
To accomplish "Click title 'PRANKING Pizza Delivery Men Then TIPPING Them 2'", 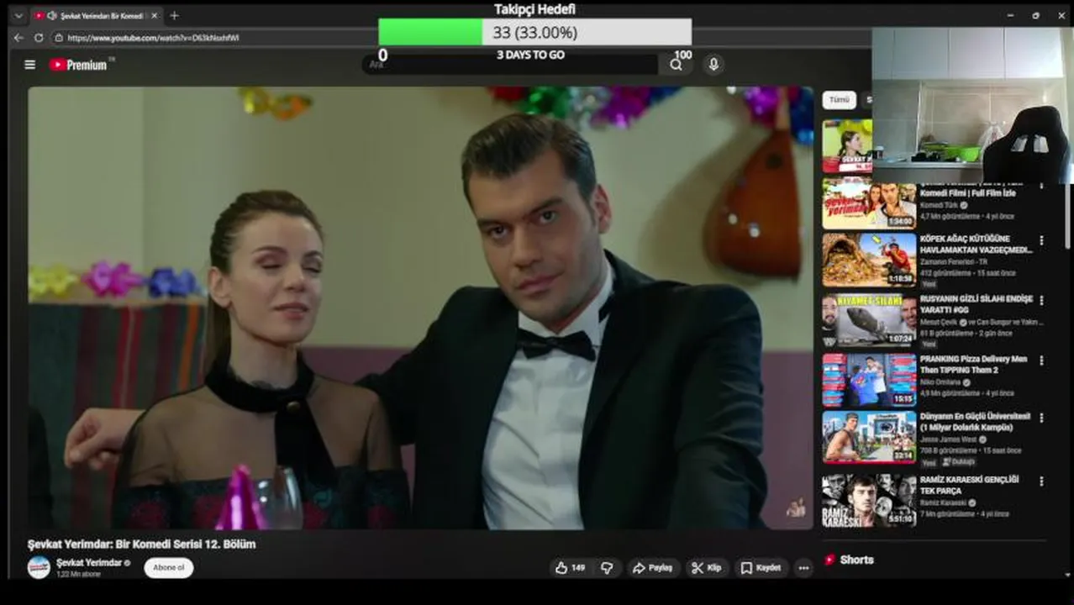I will tap(973, 364).
